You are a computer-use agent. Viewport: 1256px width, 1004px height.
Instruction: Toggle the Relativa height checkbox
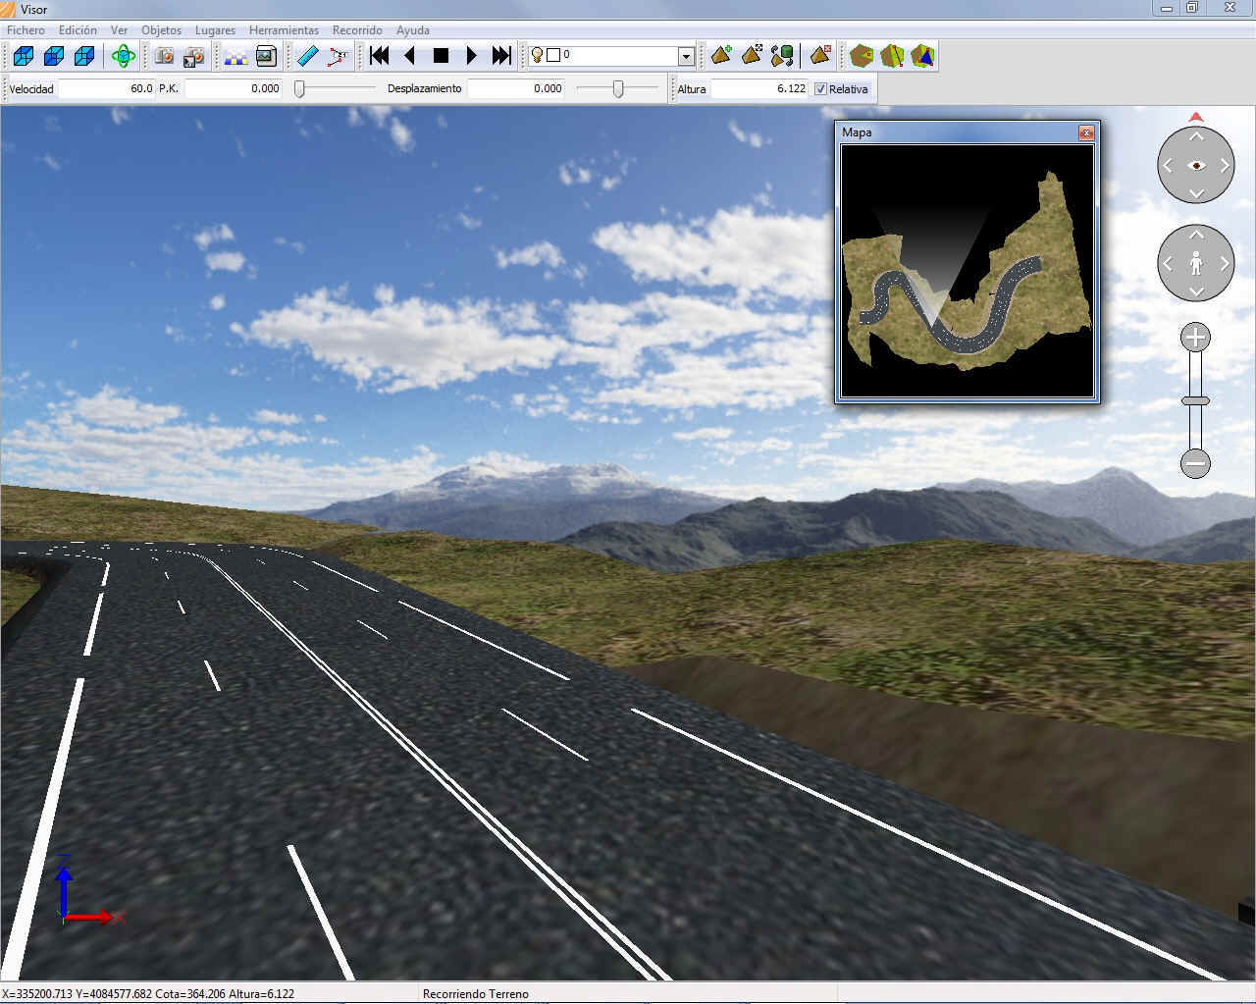(821, 88)
